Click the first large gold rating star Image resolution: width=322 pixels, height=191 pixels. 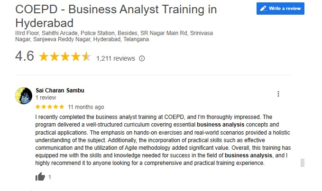click(44, 57)
